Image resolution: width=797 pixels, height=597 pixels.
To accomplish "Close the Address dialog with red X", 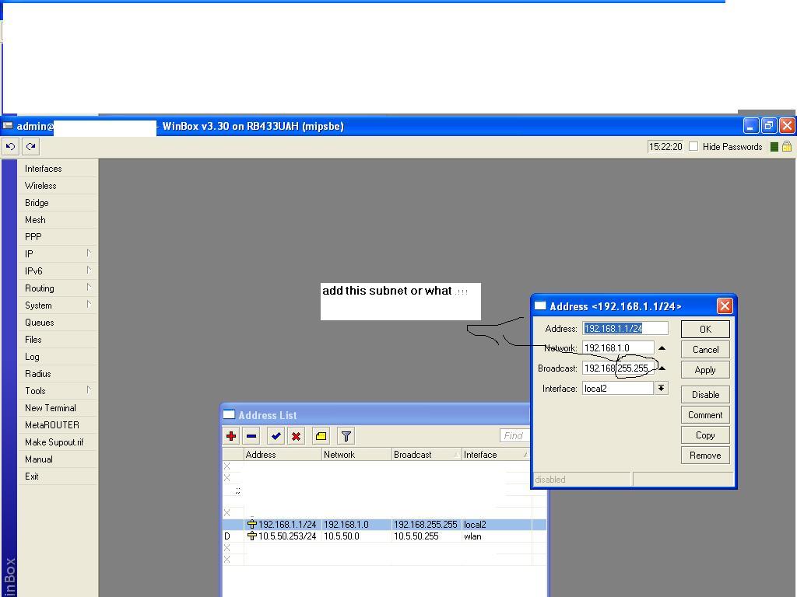I will [725, 305].
